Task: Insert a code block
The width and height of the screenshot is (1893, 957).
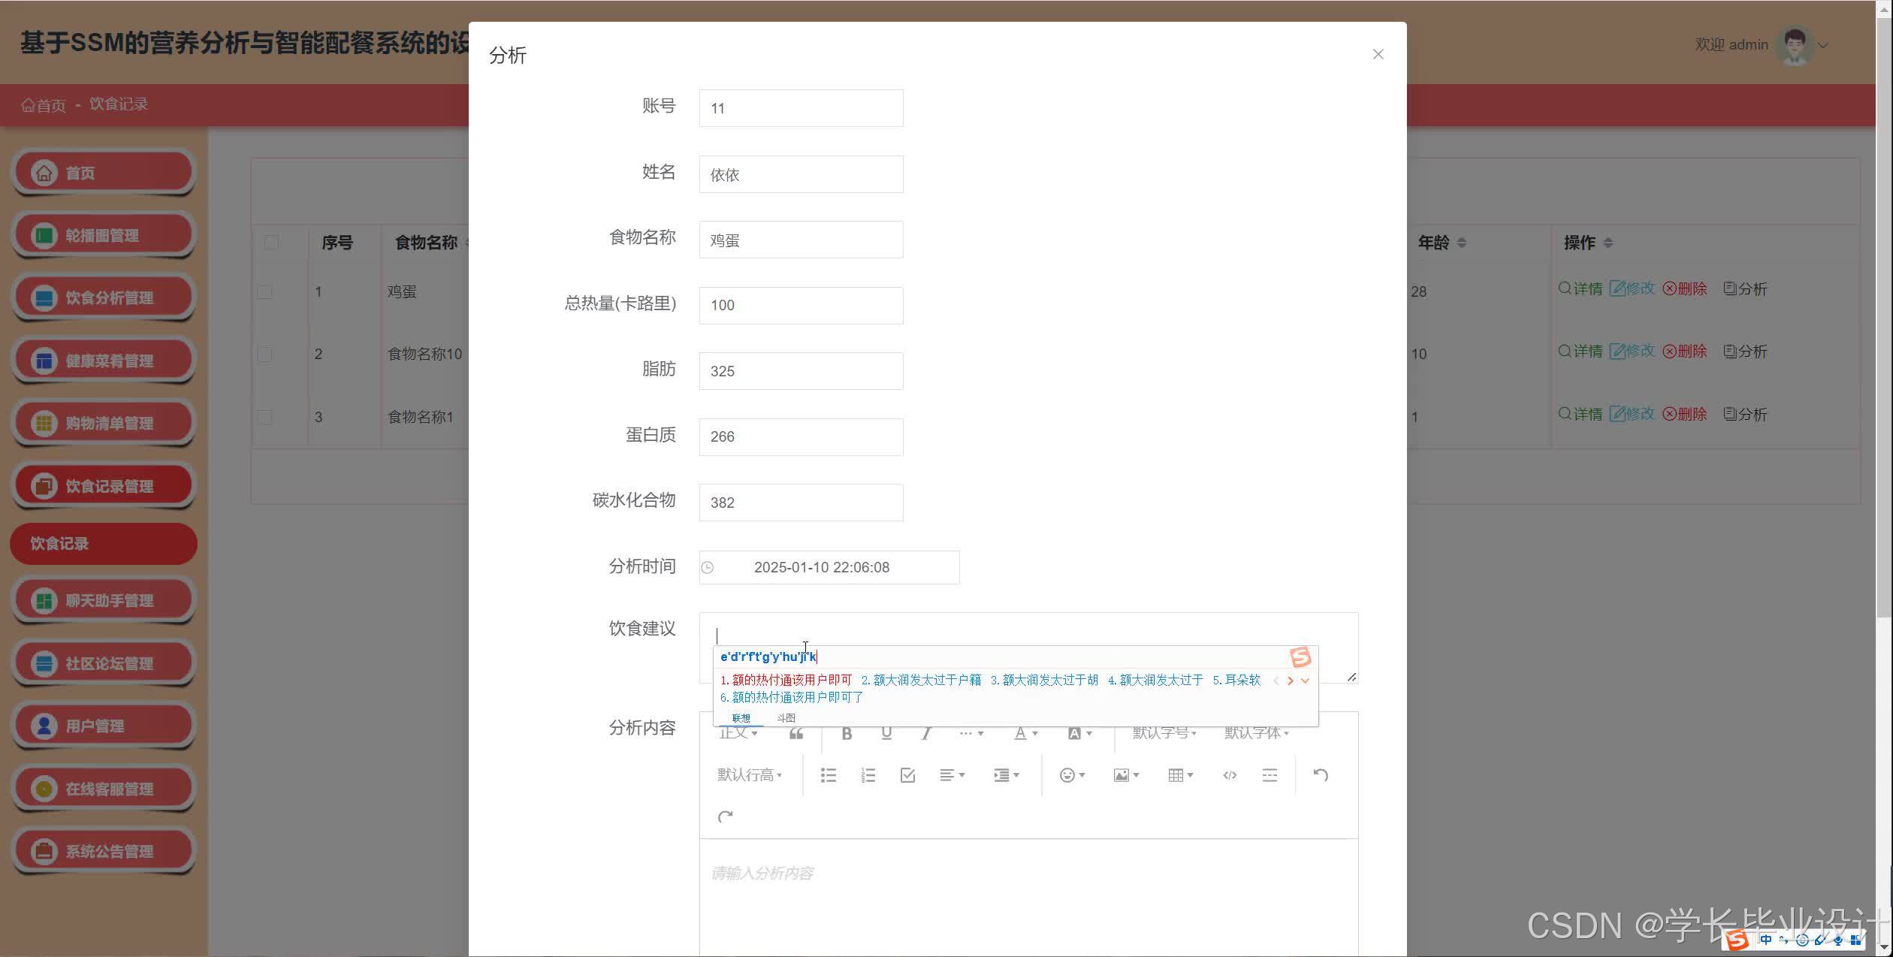Action: click(x=1230, y=775)
